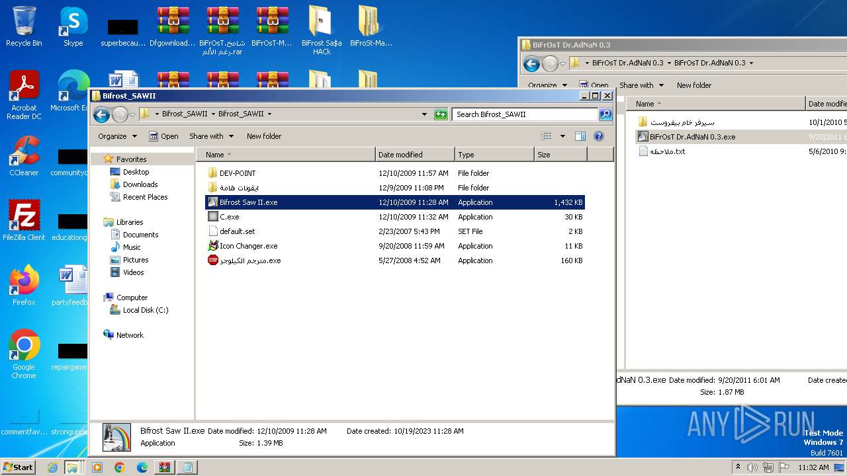Open FileZilla Client desktop shortcut

click(24, 221)
